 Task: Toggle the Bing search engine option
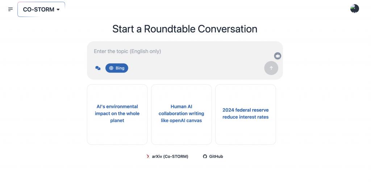(x=117, y=68)
